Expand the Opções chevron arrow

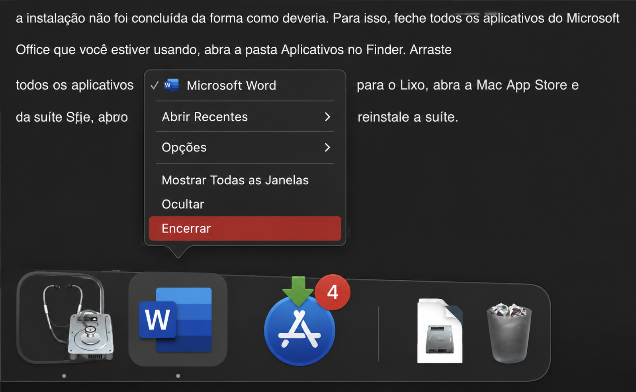[327, 148]
